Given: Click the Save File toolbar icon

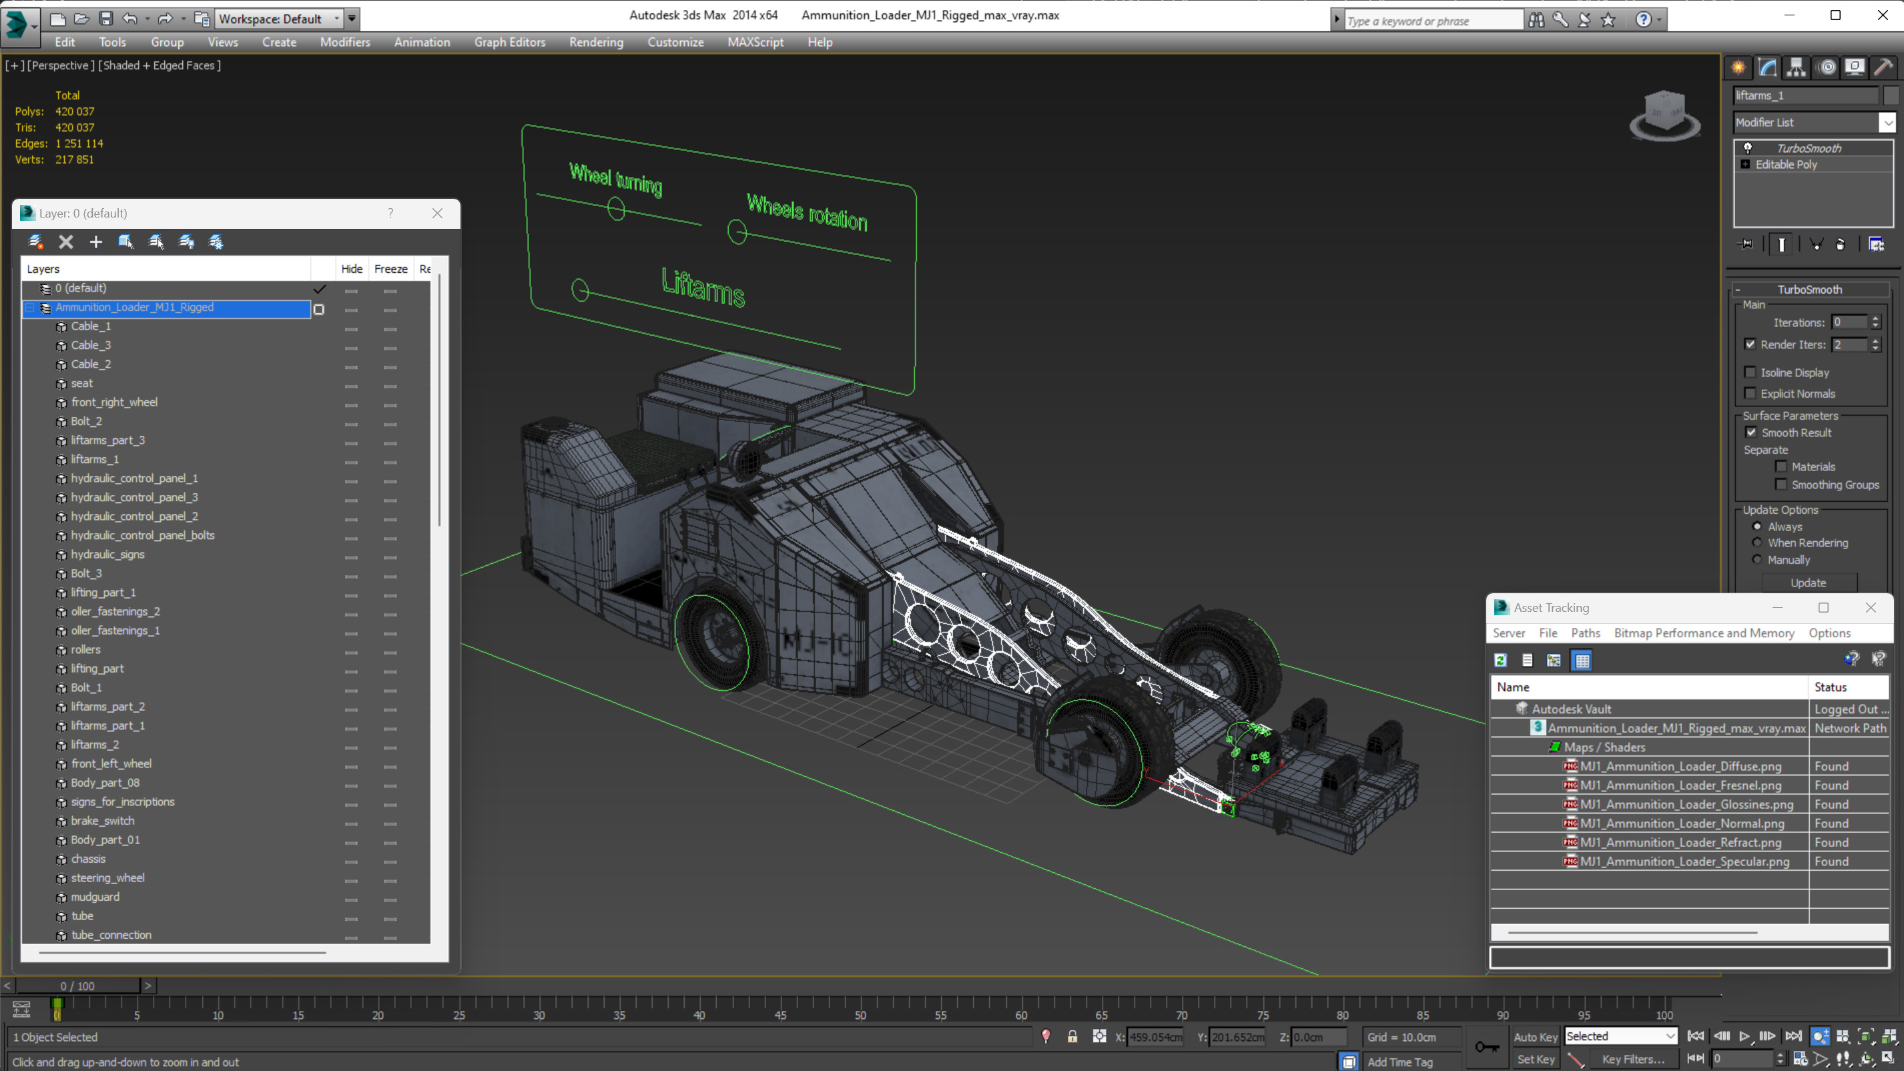Looking at the screenshot, I should pos(105,19).
